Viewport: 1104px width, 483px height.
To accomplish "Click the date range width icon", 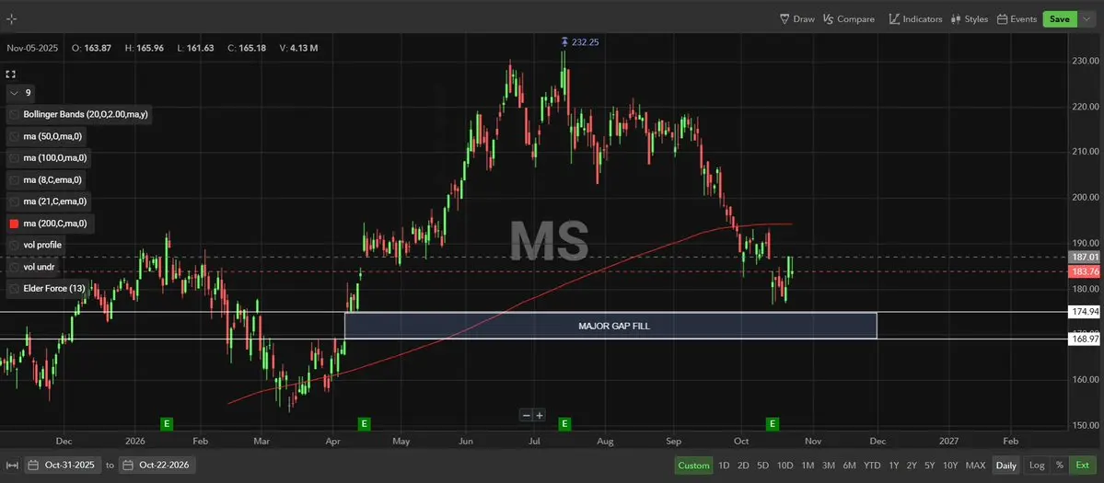I will (11, 465).
